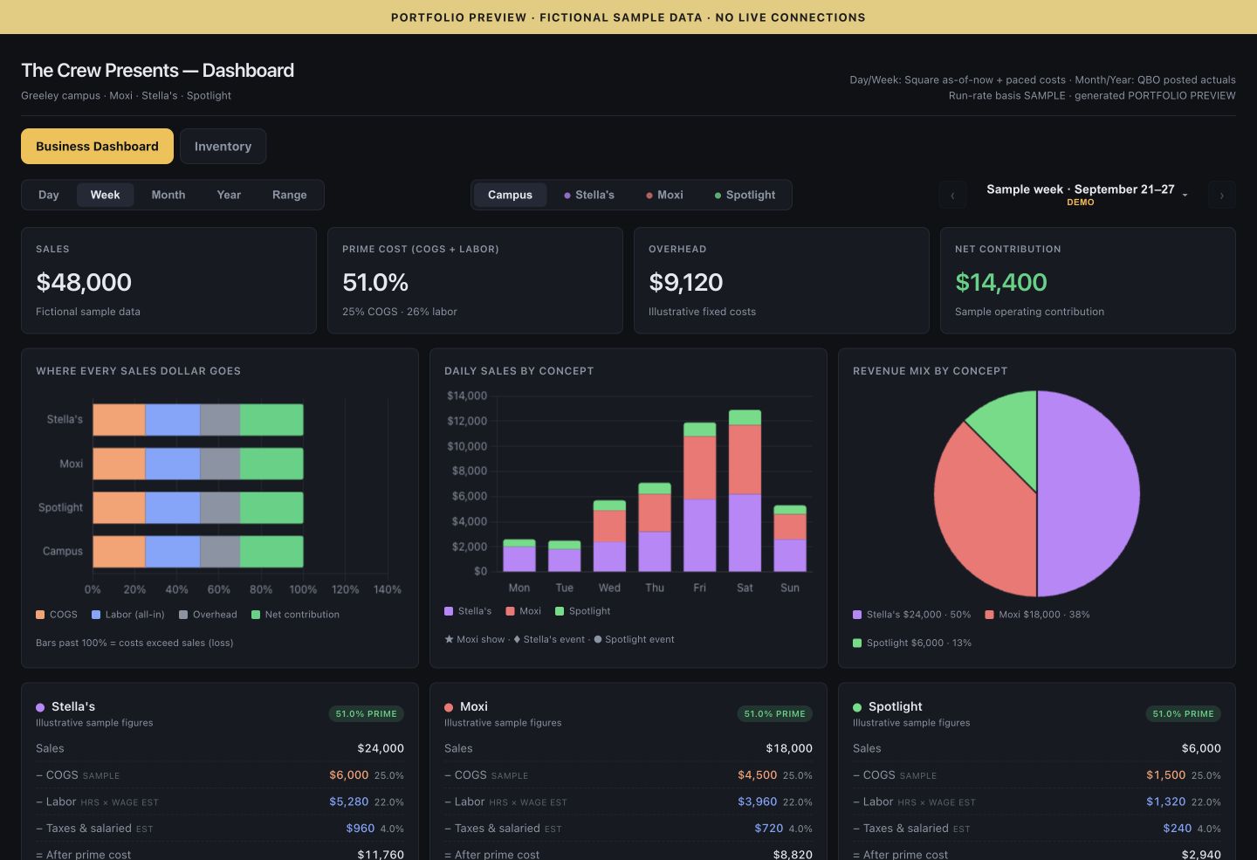
Task: Click Moxi COGS value $4,500
Action: (758, 775)
